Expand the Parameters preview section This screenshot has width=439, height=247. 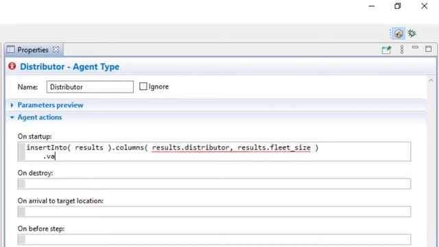click(12, 105)
